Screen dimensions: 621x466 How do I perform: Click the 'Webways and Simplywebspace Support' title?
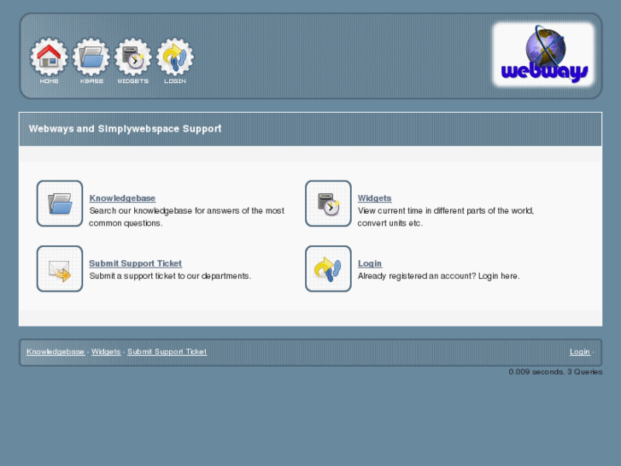pos(126,128)
